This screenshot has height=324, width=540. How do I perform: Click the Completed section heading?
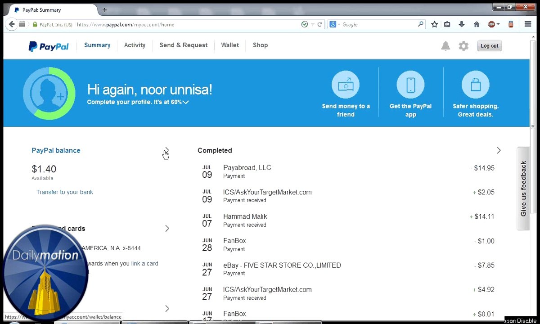click(x=215, y=150)
